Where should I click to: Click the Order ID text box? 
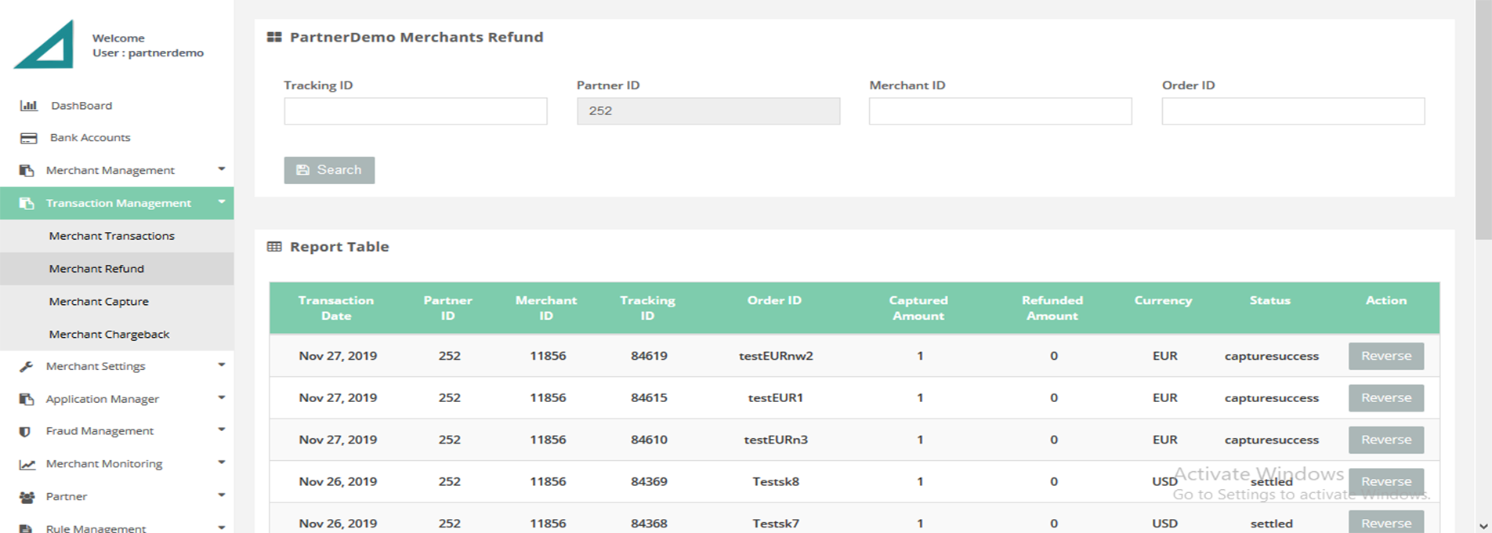pyautogui.click(x=1292, y=111)
